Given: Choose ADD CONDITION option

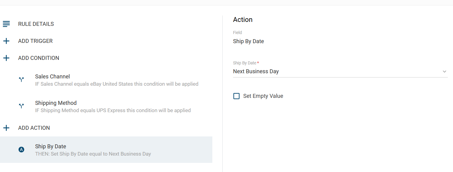Looking at the screenshot, I should pos(39,58).
